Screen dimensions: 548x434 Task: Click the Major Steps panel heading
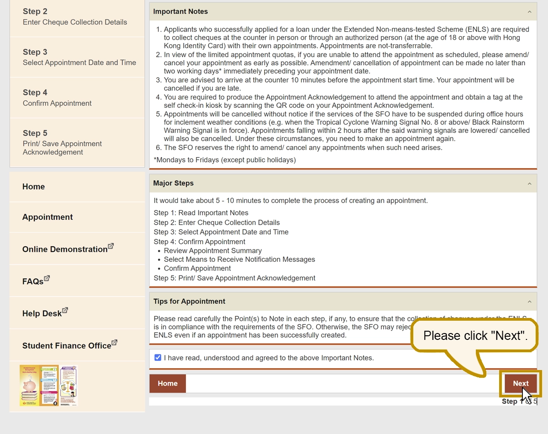click(x=173, y=183)
